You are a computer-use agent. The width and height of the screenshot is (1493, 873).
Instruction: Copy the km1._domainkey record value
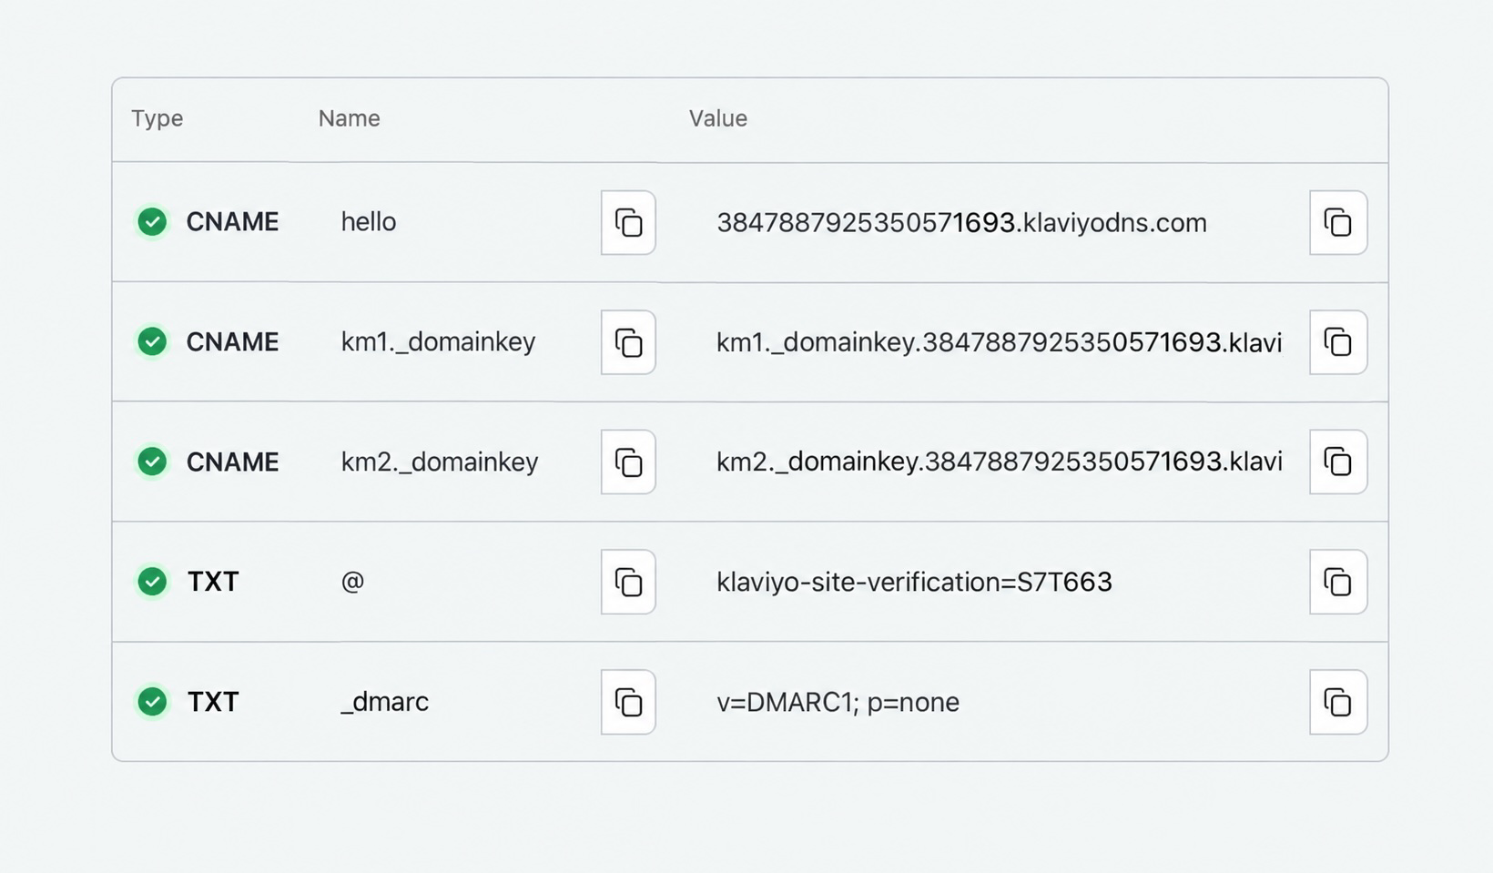pos(1338,342)
